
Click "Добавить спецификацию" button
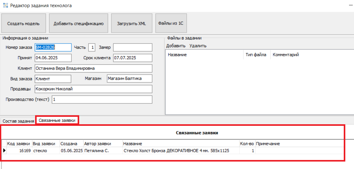[78, 23]
